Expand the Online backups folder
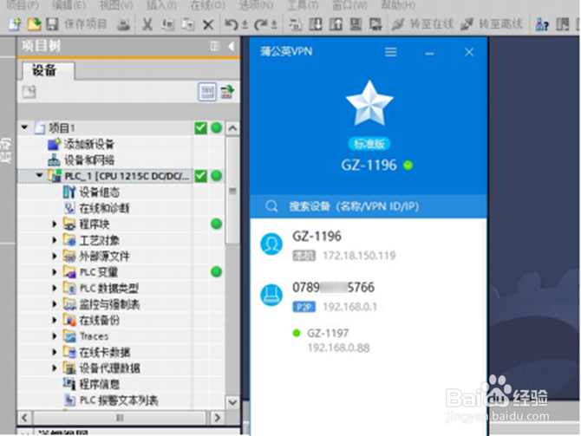581x436 pixels. 55,320
